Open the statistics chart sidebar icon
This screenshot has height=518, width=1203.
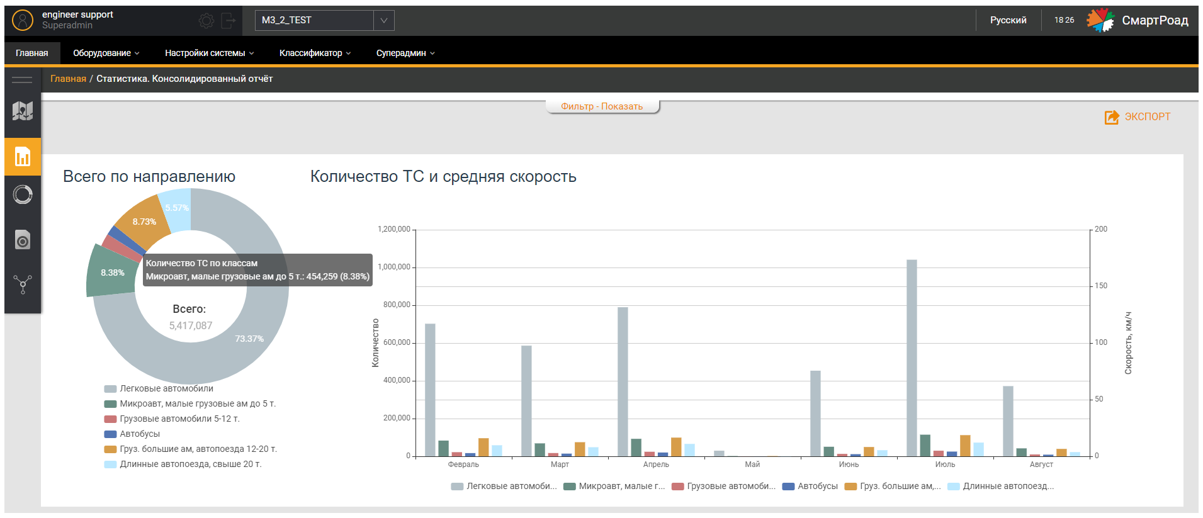tap(23, 157)
